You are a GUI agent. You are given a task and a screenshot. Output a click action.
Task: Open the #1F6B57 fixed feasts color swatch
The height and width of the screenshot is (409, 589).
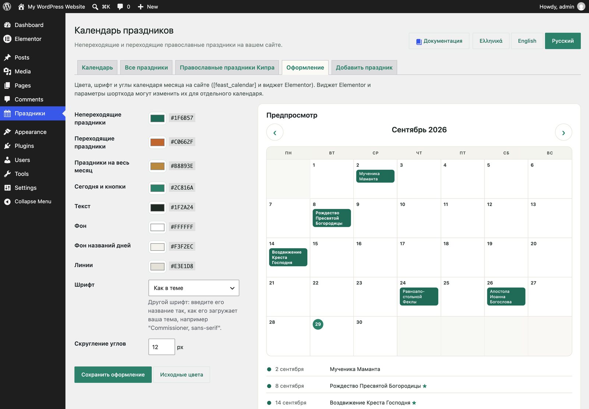tap(158, 118)
